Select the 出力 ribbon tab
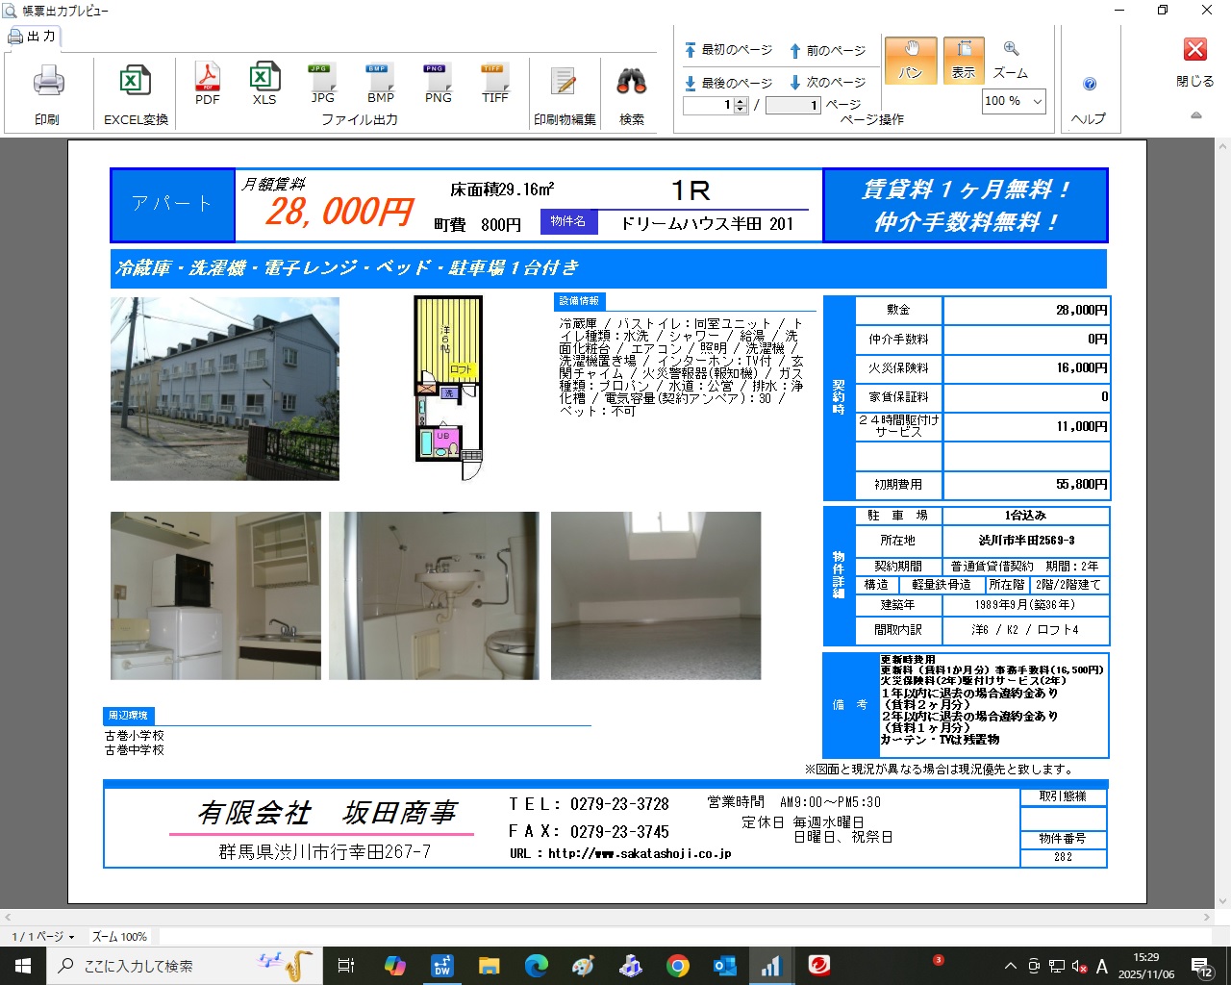1231x985 pixels. [x=35, y=37]
